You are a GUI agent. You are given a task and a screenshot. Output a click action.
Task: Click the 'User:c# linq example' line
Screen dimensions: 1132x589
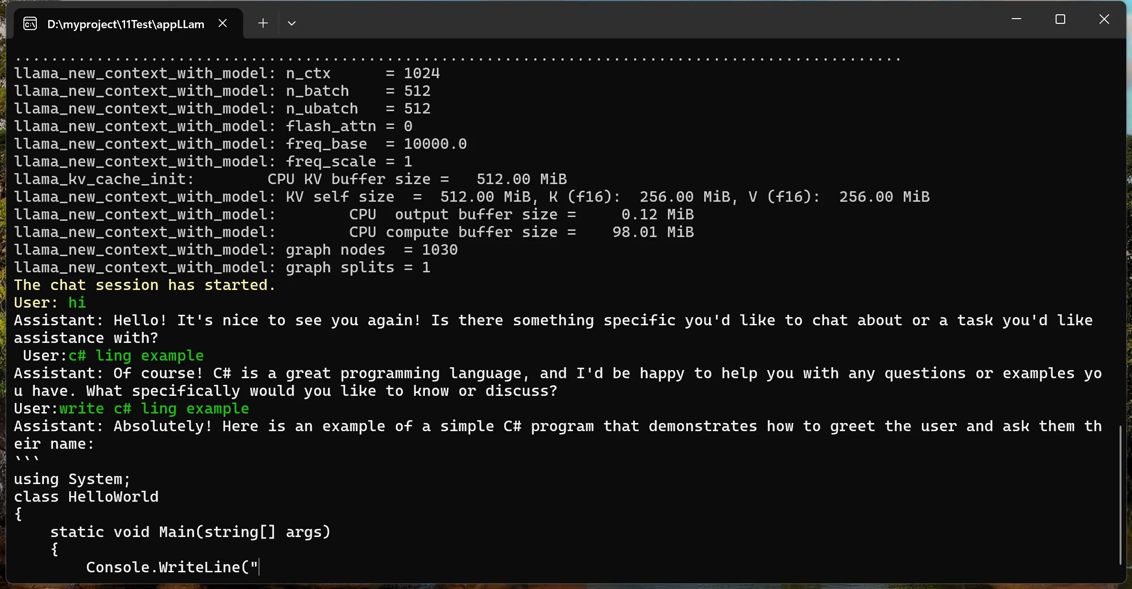tap(113, 356)
